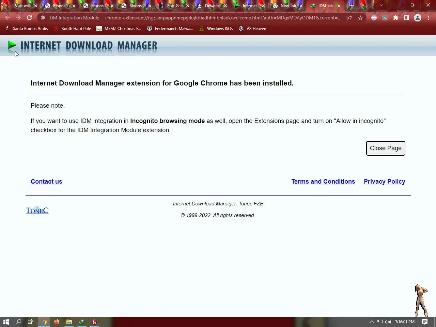Click the address bar URL field
The width and height of the screenshot is (436, 327).
(x=223, y=18)
